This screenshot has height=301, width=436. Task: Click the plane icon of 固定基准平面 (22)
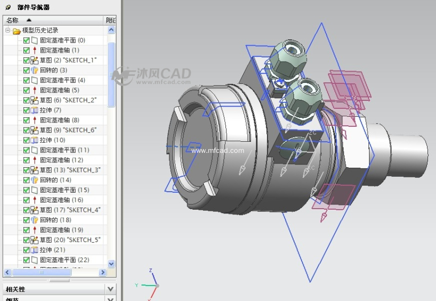pos(34,260)
